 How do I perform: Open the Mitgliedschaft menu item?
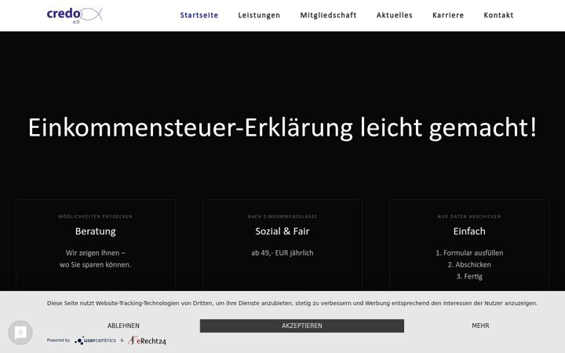(328, 15)
